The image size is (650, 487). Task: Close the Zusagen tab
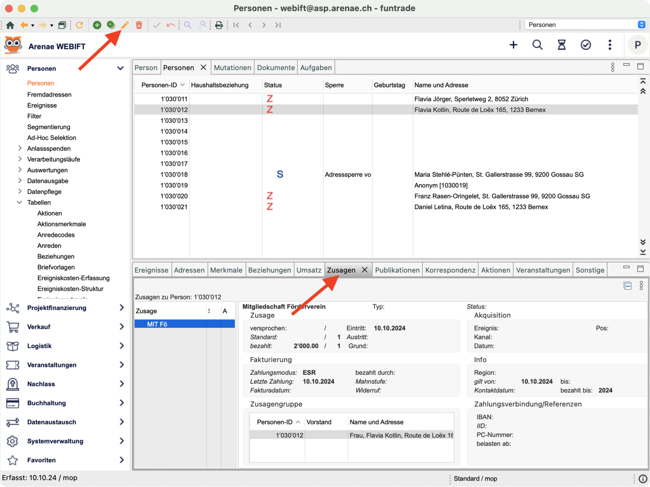(364, 270)
